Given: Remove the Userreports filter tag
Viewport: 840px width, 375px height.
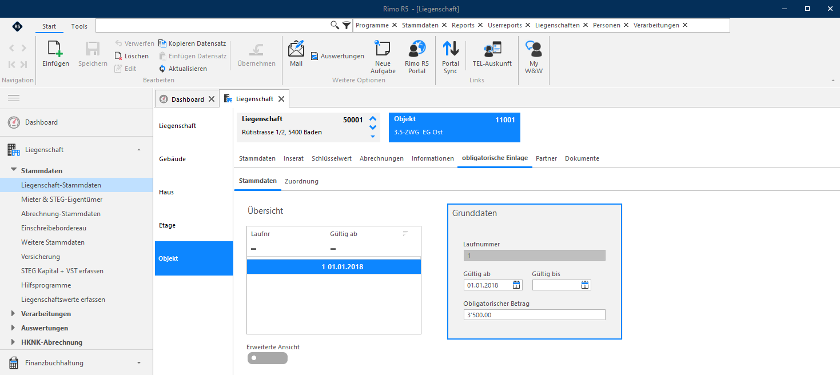Looking at the screenshot, I should 528,25.
